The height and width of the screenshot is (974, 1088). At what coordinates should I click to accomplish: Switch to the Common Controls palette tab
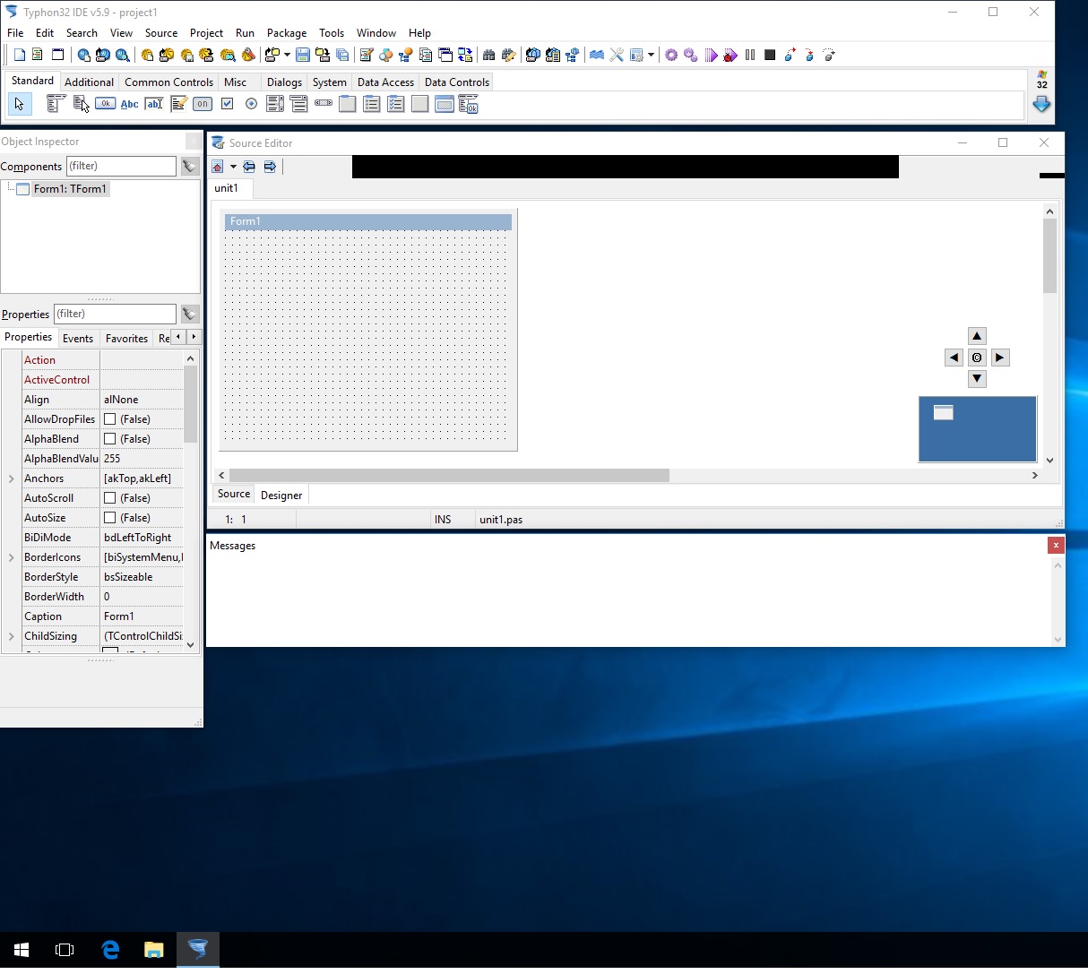[168, 82]
